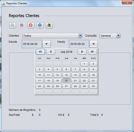Click the greyed-out print report icon
This screenshot has width=134, height=132.
pyautogui.click(x=22, y=25)
